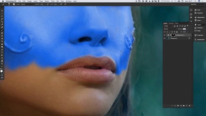
Task: Select the Eyedropper tool
Action: pyautogui.click(x=2, y=24)
